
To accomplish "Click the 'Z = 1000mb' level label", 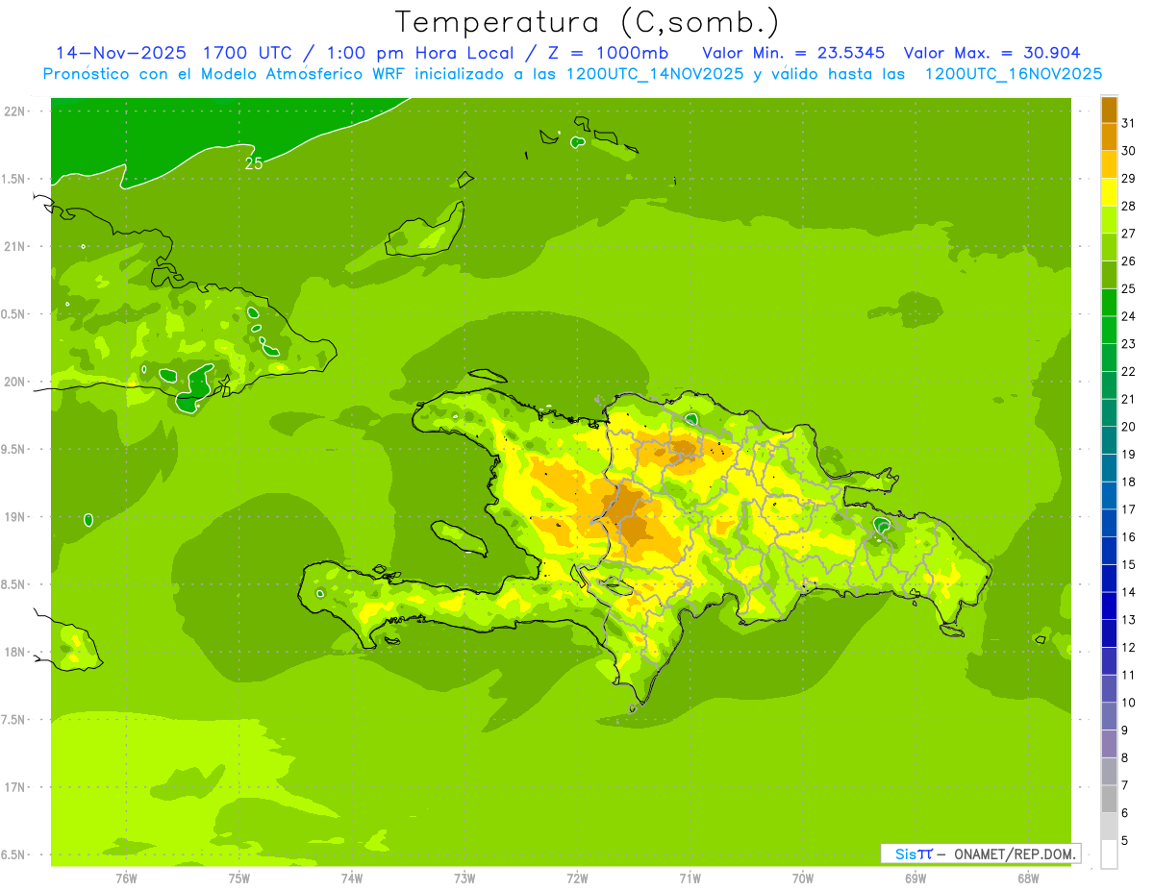I will click(x=609, y=53).
